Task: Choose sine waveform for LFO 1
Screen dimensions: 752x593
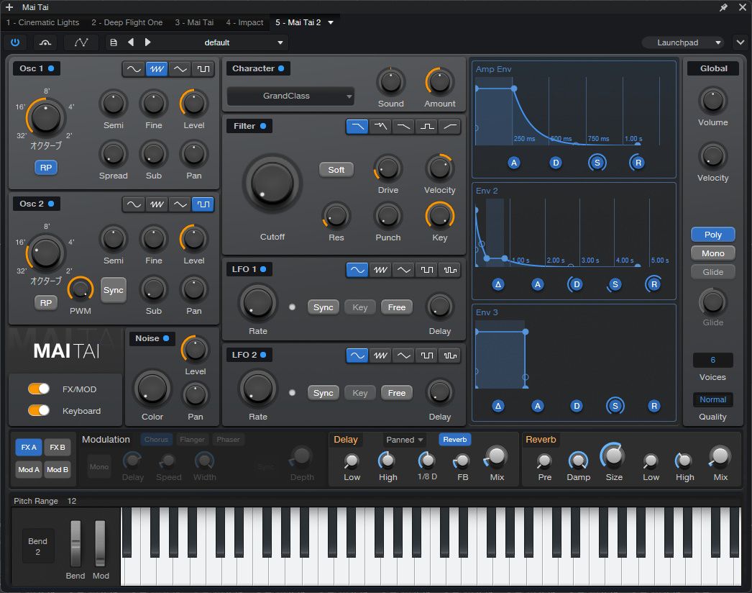Action: tap(357, 270)
